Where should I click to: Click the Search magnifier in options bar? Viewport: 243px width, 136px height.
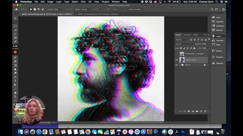(212, 9)
